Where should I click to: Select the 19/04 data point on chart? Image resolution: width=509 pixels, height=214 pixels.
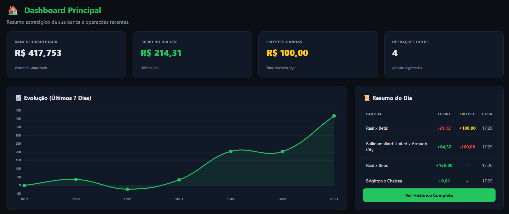(231, 151)
